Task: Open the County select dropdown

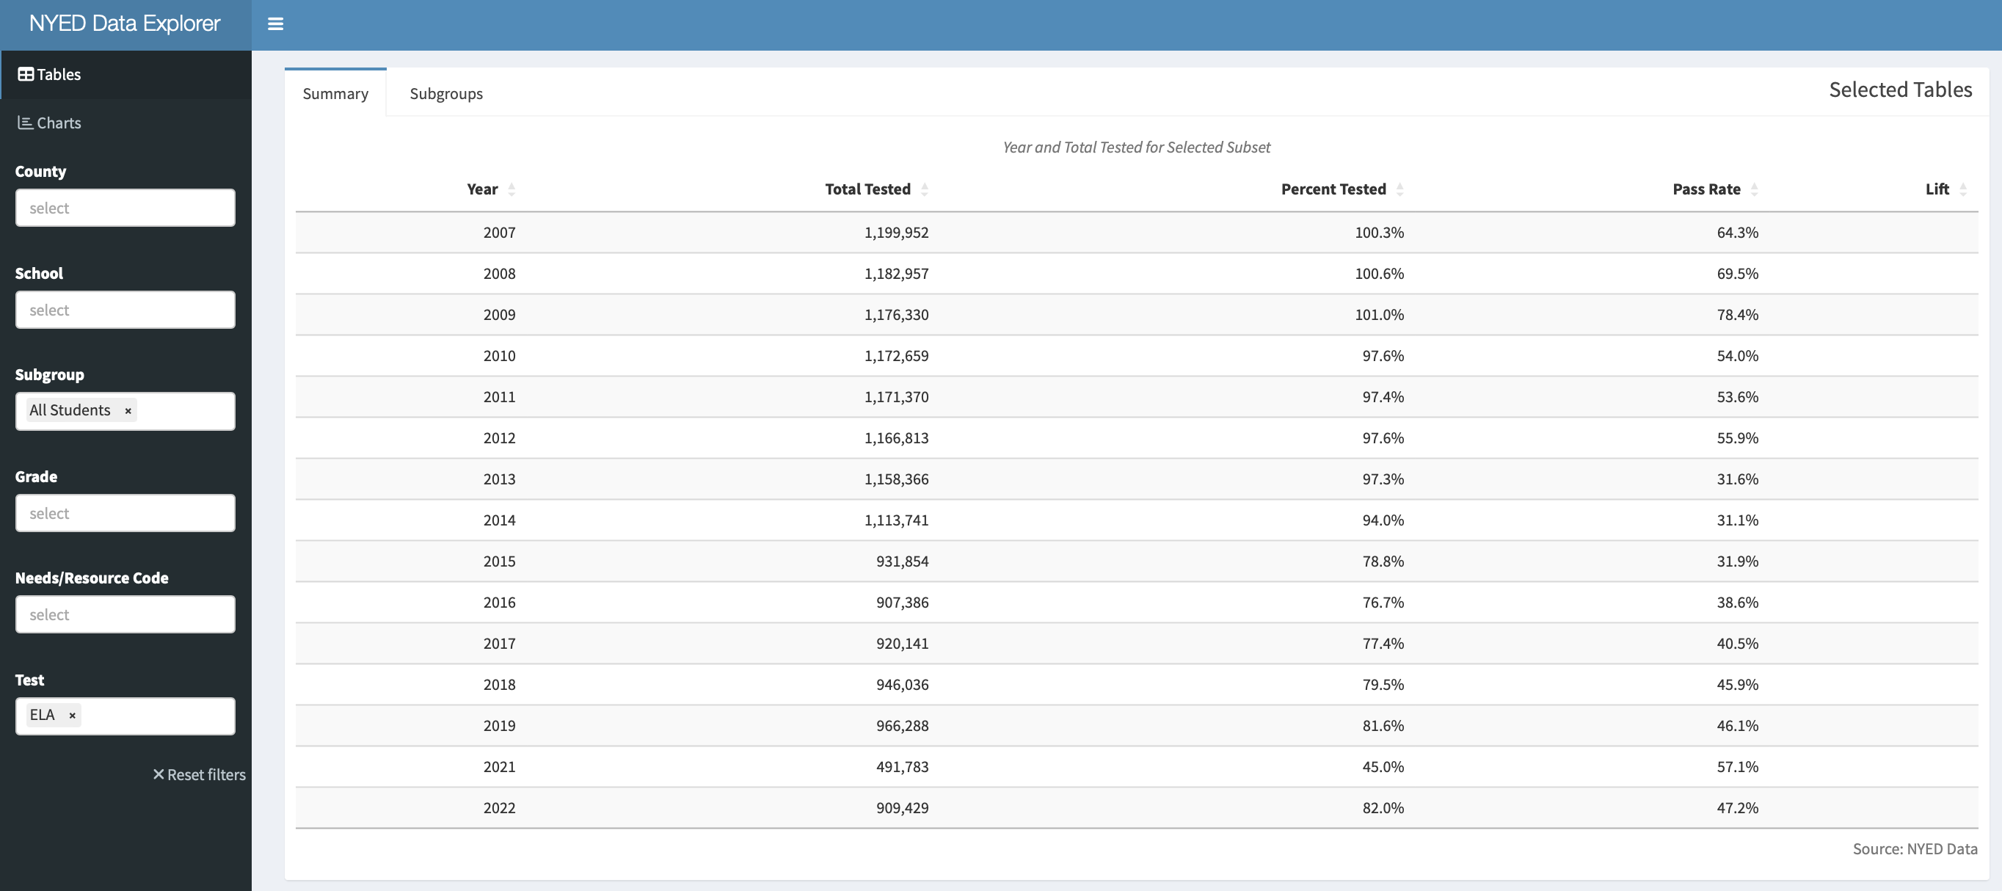Action: click(x=124, y=208)
